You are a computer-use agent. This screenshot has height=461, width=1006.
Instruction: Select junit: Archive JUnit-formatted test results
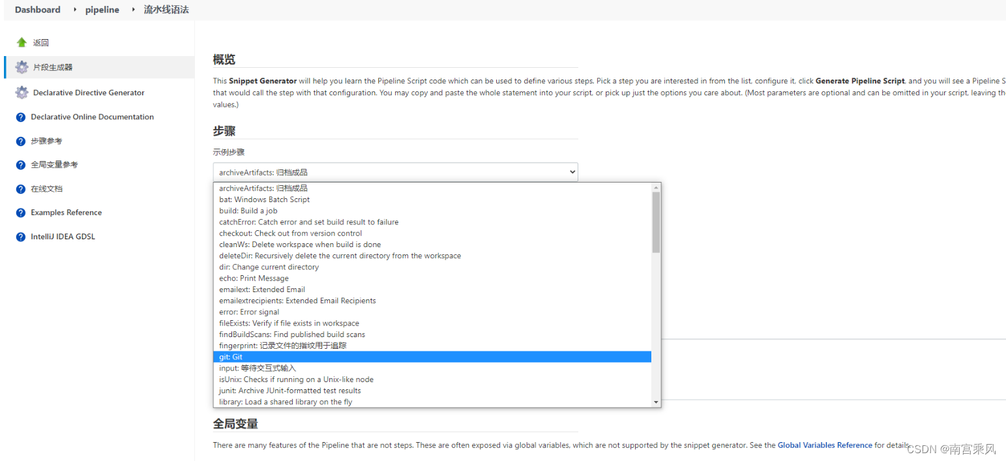[432, 391]
